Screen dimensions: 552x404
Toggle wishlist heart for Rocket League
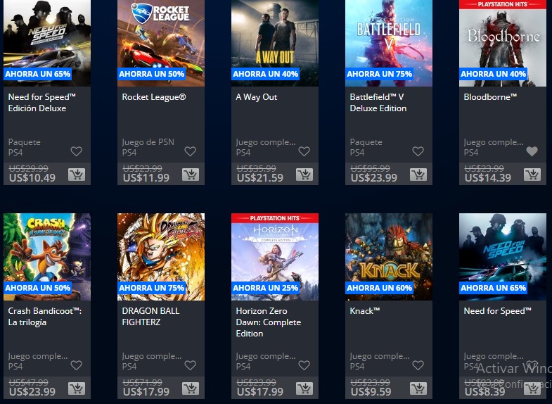(x=190, y=151)
